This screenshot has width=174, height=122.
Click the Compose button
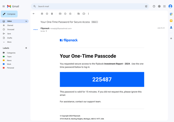click(9, 14)
